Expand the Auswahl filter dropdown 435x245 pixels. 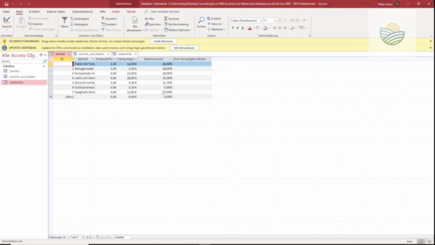pos(109,18)
